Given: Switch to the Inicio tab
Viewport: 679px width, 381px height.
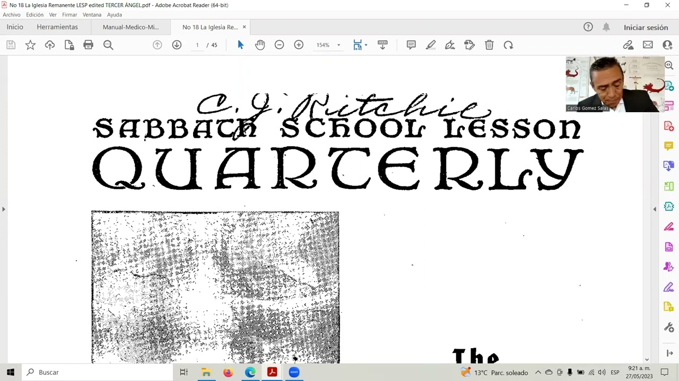Looking at the screenshot, I should click(x=15, y=27).
